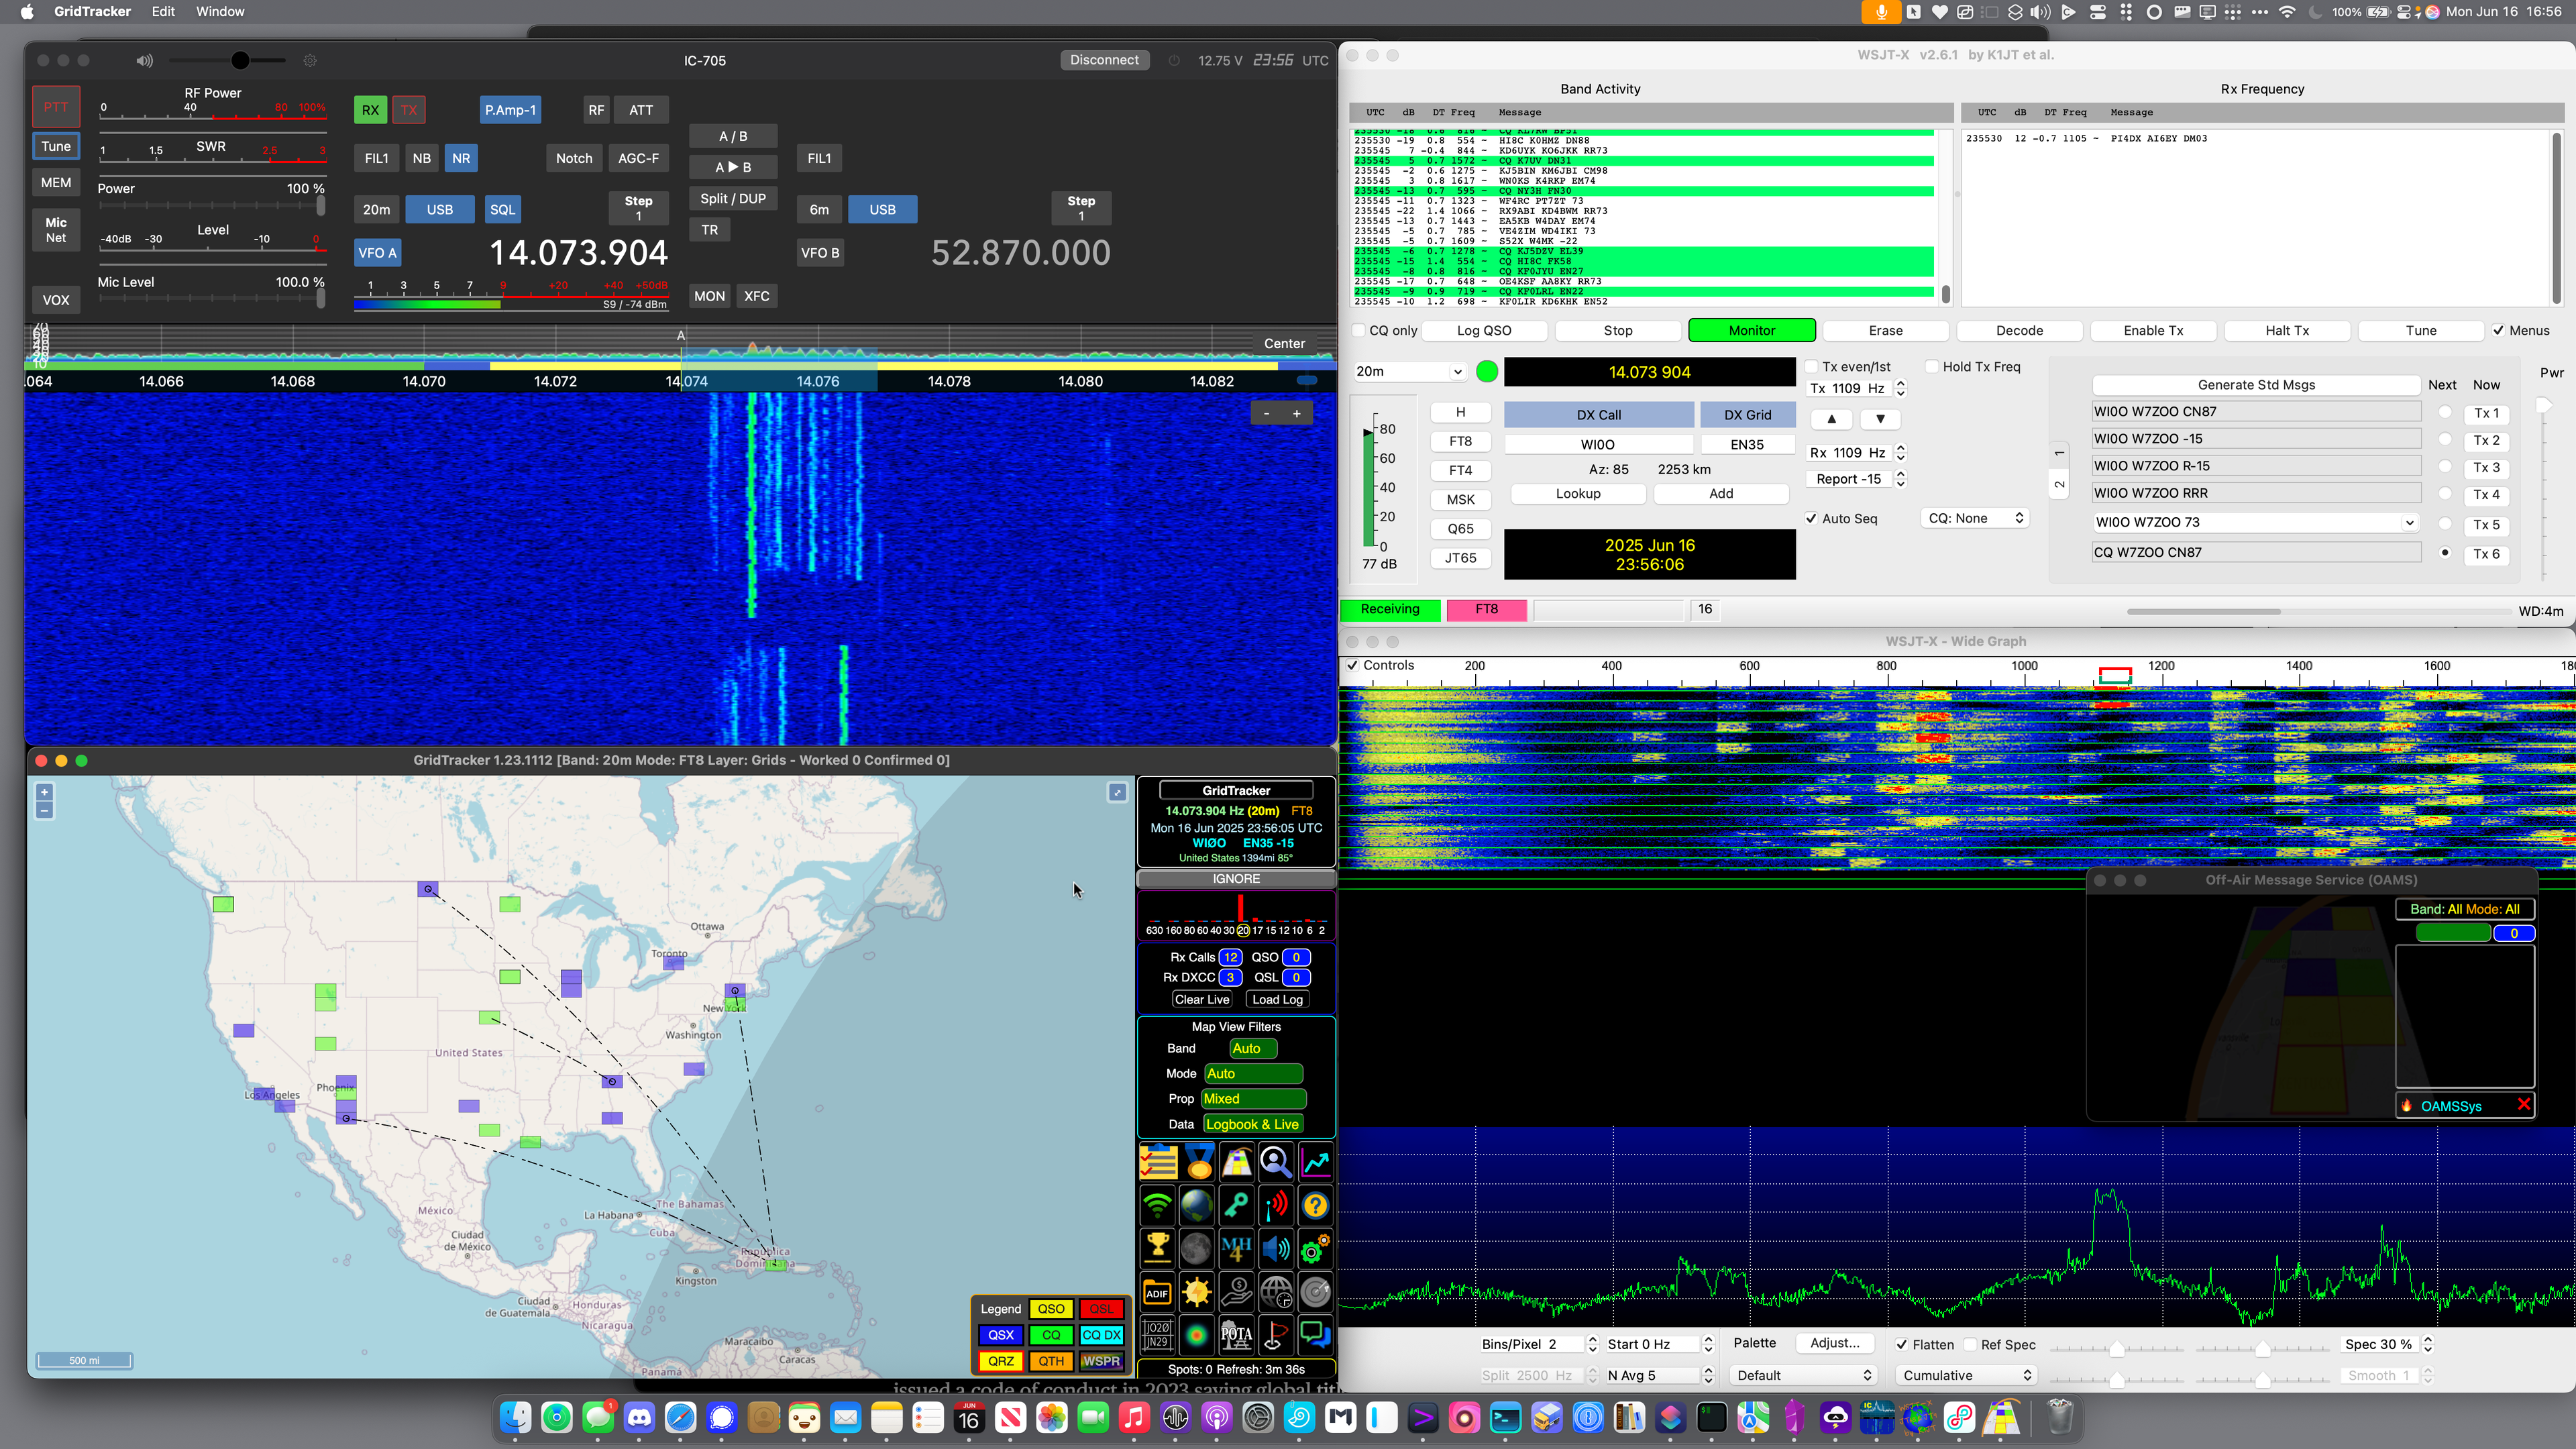Click the IC-705 speaker volume icon

145,61
